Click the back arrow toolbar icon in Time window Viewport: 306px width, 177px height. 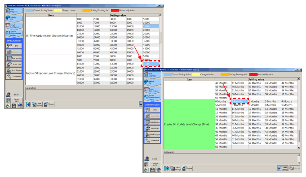click(x=166, y=168)
